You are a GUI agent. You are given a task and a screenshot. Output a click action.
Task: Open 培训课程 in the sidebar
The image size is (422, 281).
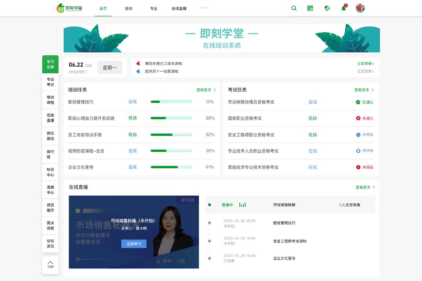pyautogui.click(x=50, y=100)
